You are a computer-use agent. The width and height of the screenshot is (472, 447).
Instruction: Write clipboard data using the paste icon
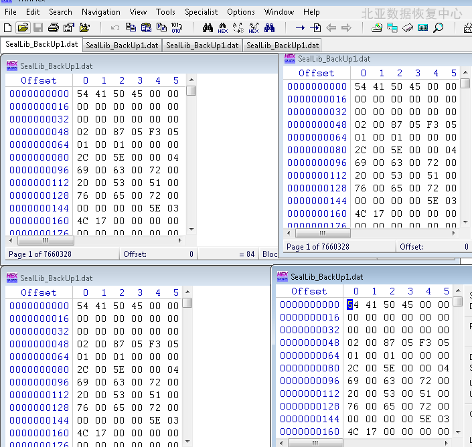point(146,27)
